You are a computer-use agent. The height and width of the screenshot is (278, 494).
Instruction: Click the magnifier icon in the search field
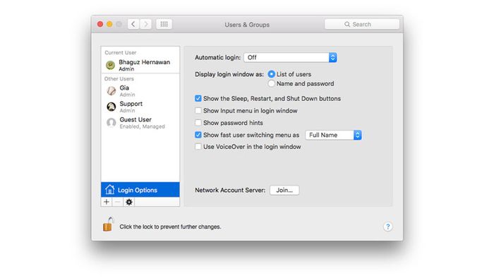point(347,24)
